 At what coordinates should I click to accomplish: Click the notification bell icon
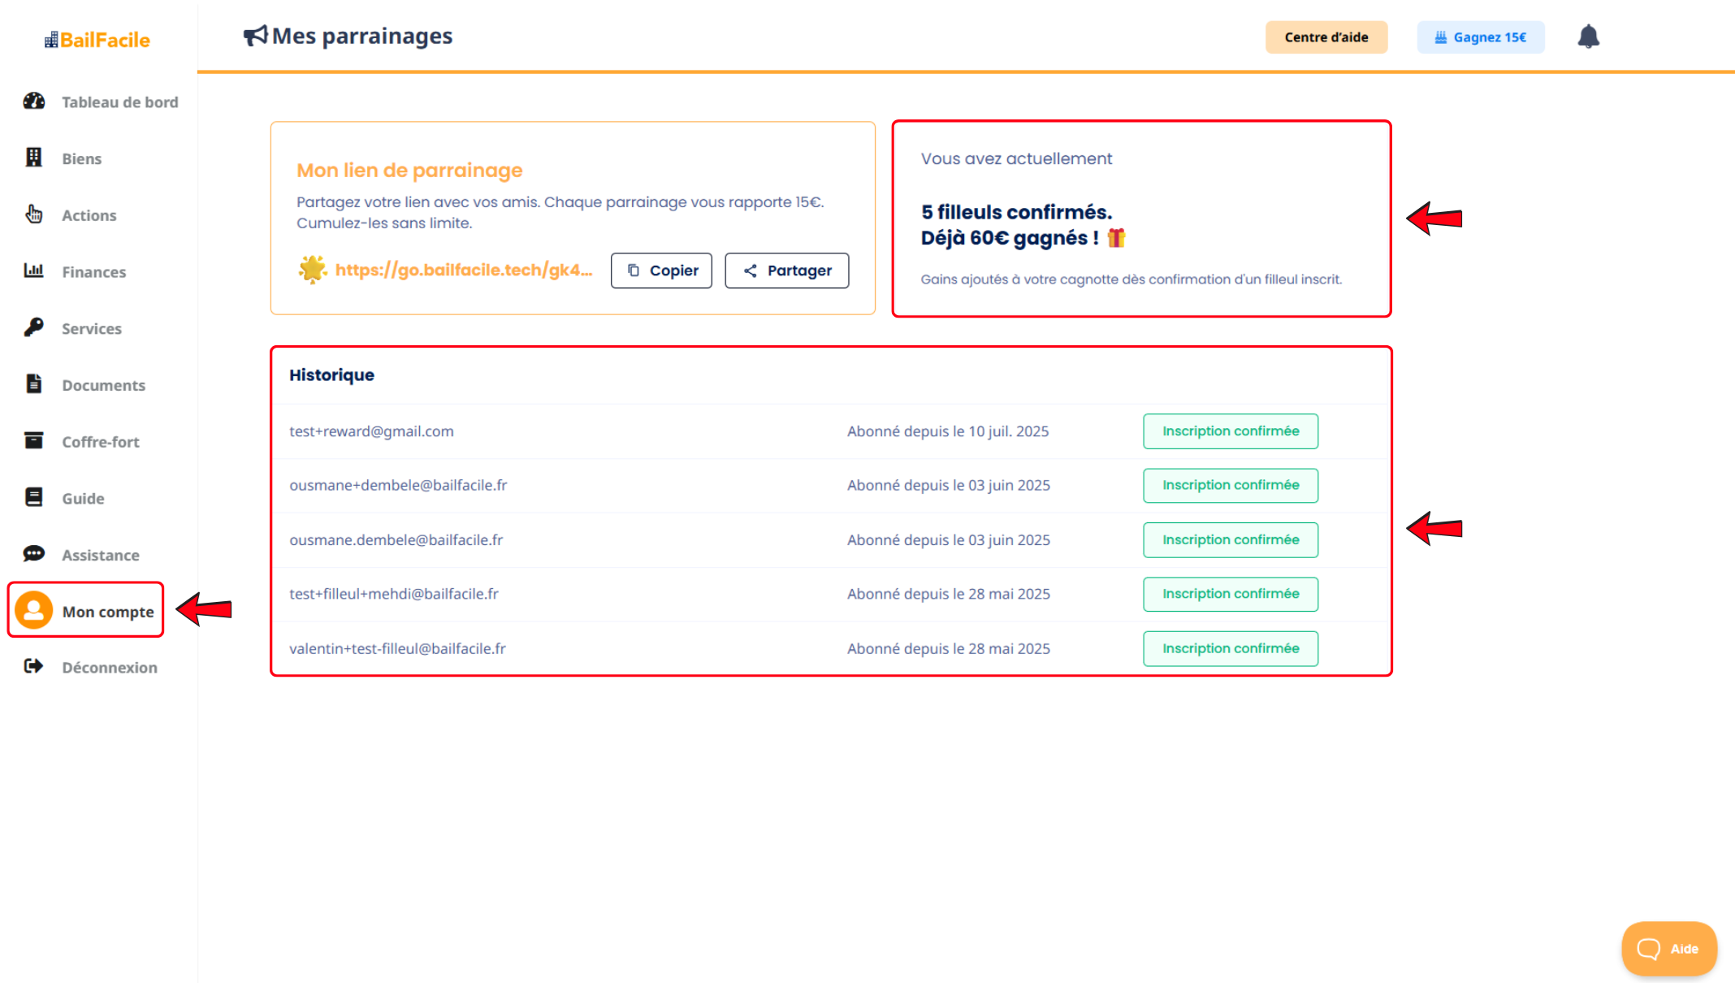[x=1588, y=37]
